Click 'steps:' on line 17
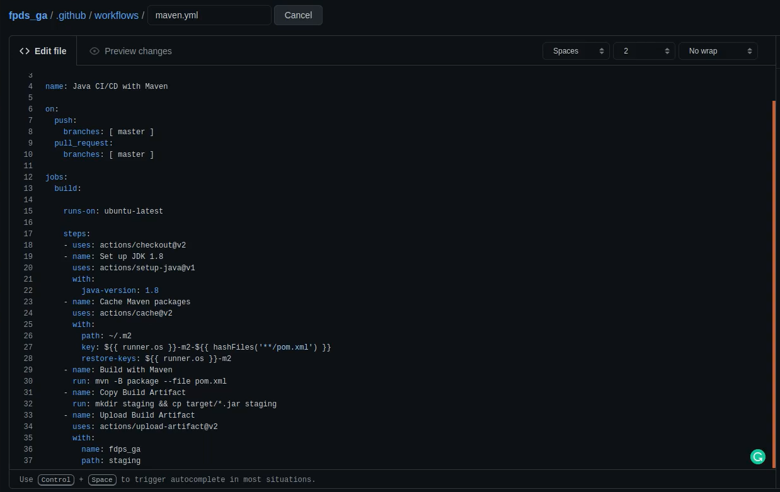The image size is (780, 492). (x=77, y=234)
